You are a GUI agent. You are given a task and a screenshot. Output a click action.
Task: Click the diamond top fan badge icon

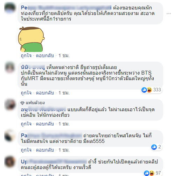tap(22, 103)
